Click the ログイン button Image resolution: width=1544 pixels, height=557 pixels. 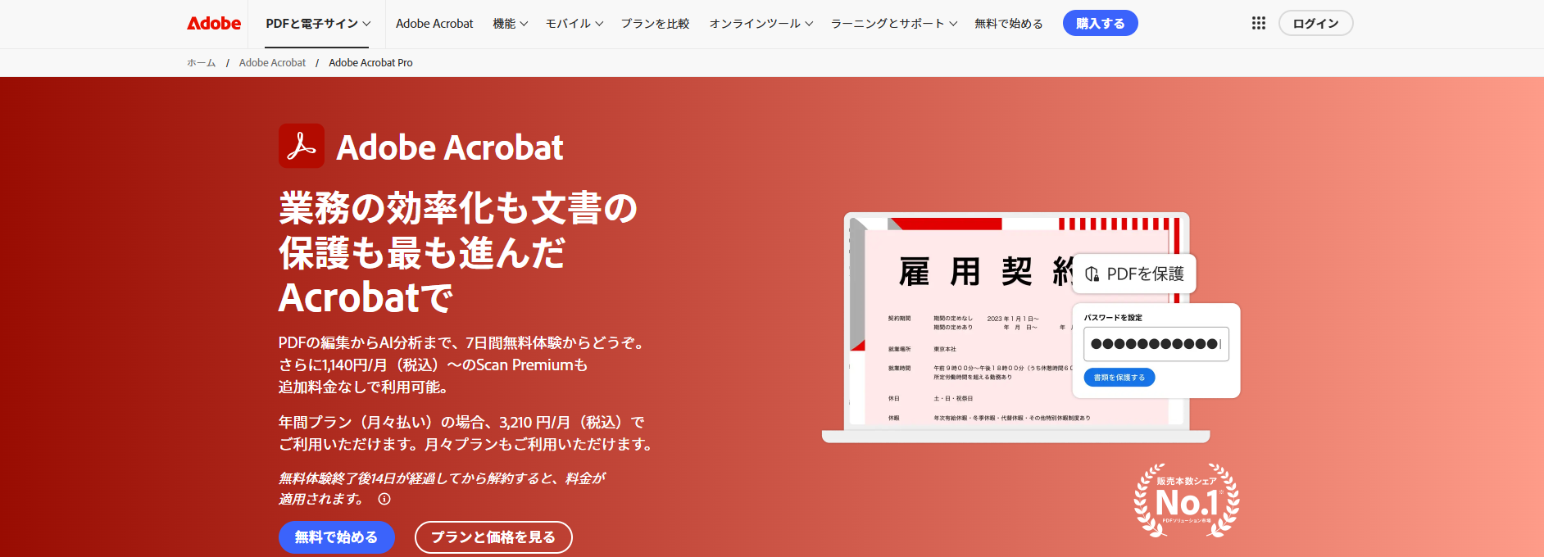point(1315,23)
